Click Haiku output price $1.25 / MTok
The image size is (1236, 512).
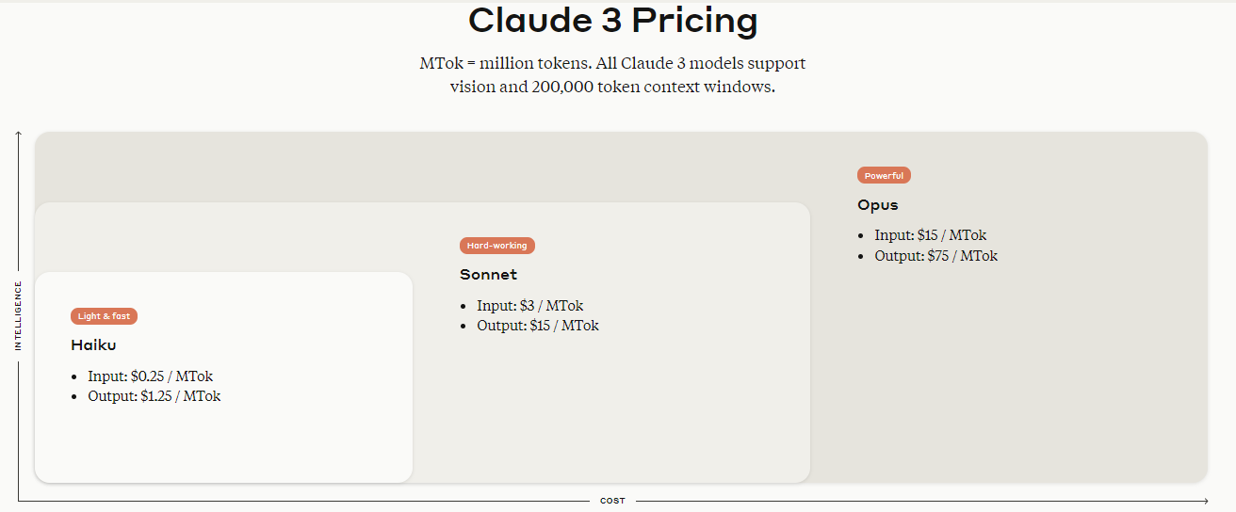click(154, 396)
